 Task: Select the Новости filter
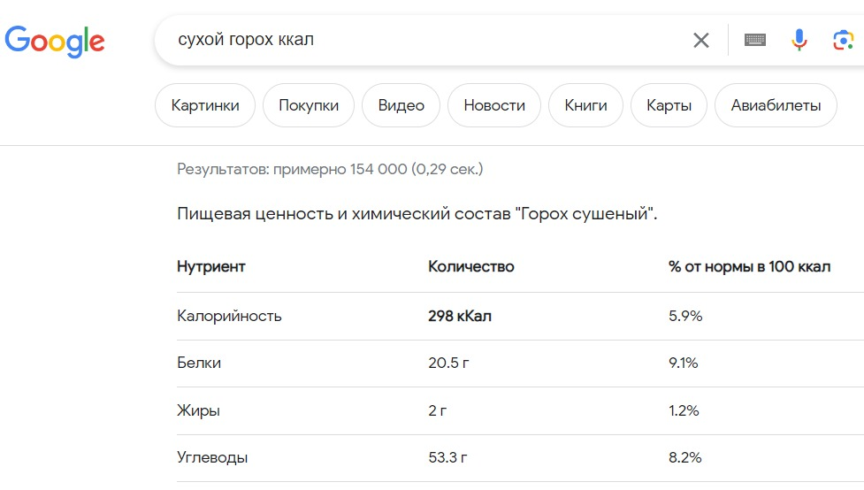point(494,106)
